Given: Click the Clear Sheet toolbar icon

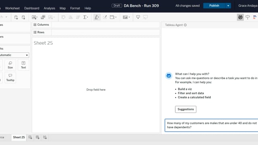Looking at the screenshot, I should (51, 17).
